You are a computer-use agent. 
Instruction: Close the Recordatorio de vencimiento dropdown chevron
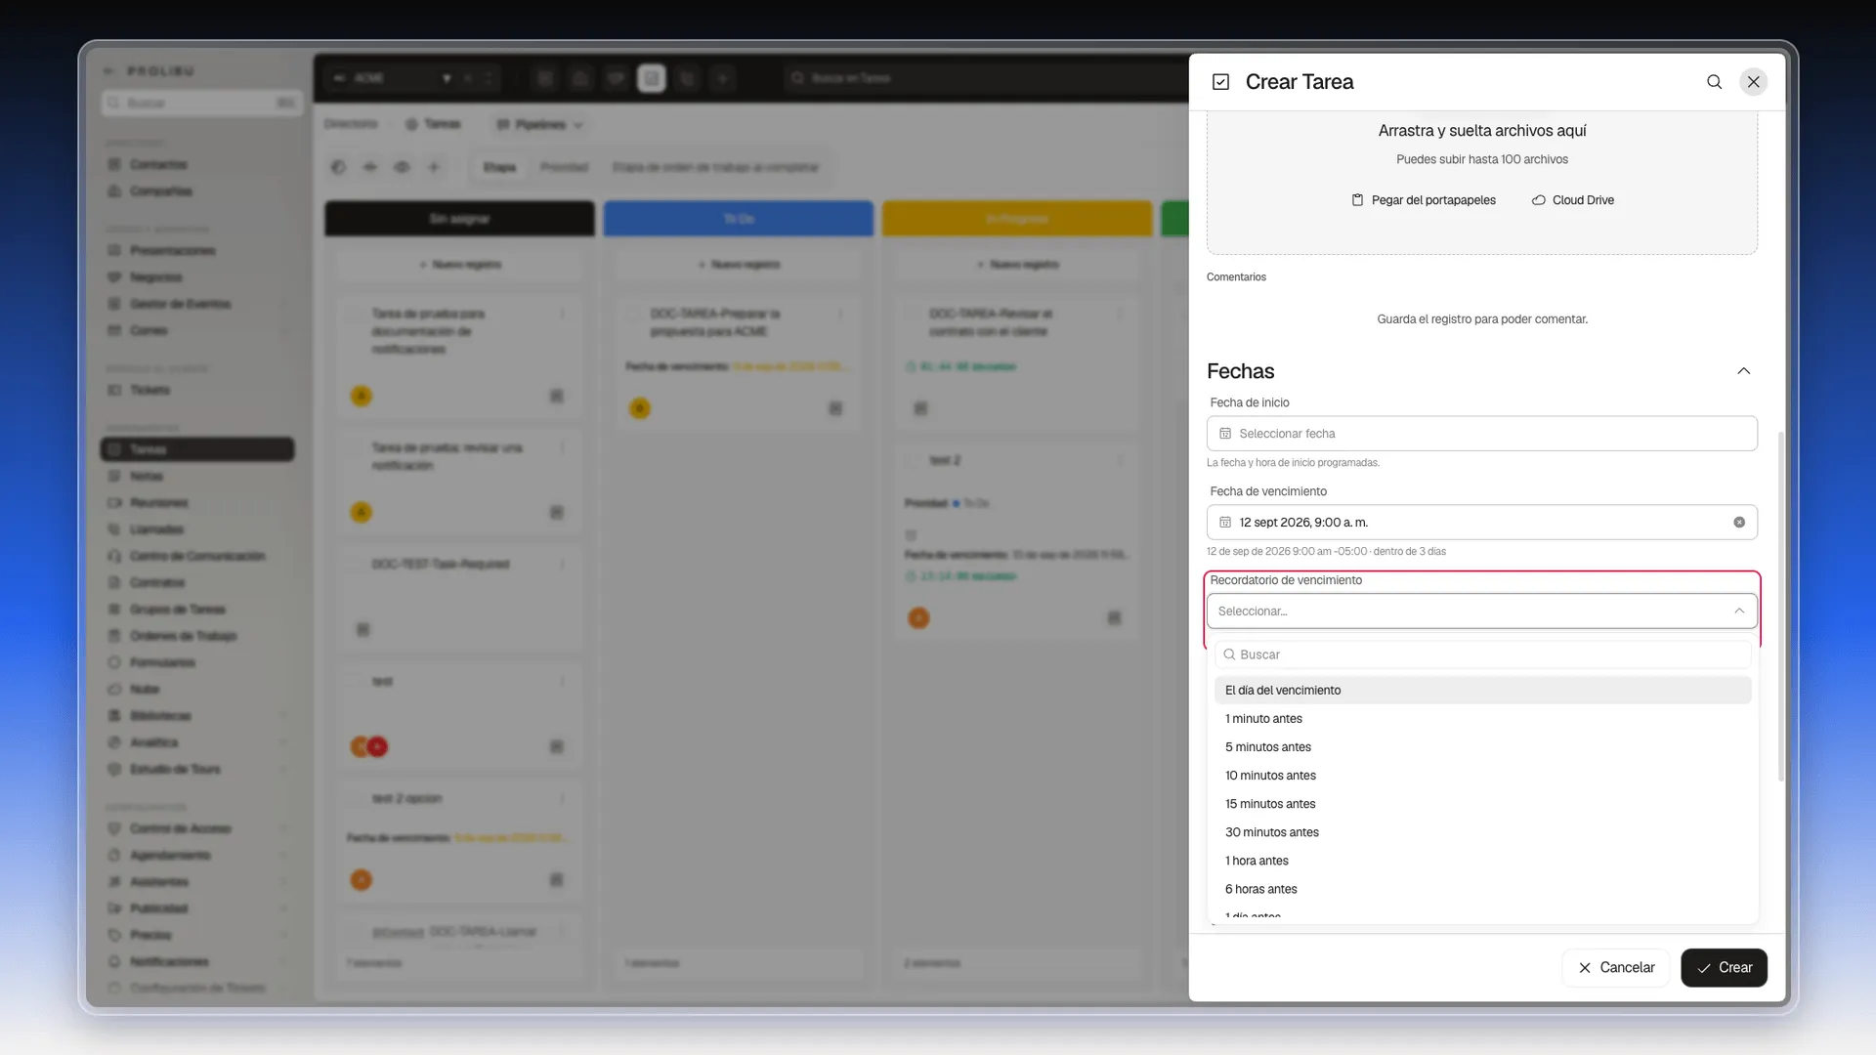coord(1739,612)
